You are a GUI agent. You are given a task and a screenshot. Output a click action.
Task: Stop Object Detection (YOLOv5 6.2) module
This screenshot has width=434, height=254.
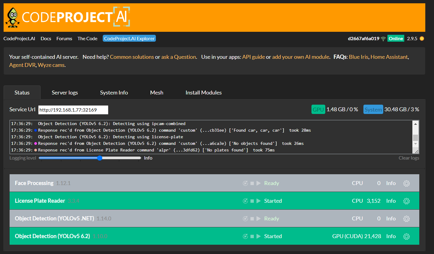[x=252, y=236]
